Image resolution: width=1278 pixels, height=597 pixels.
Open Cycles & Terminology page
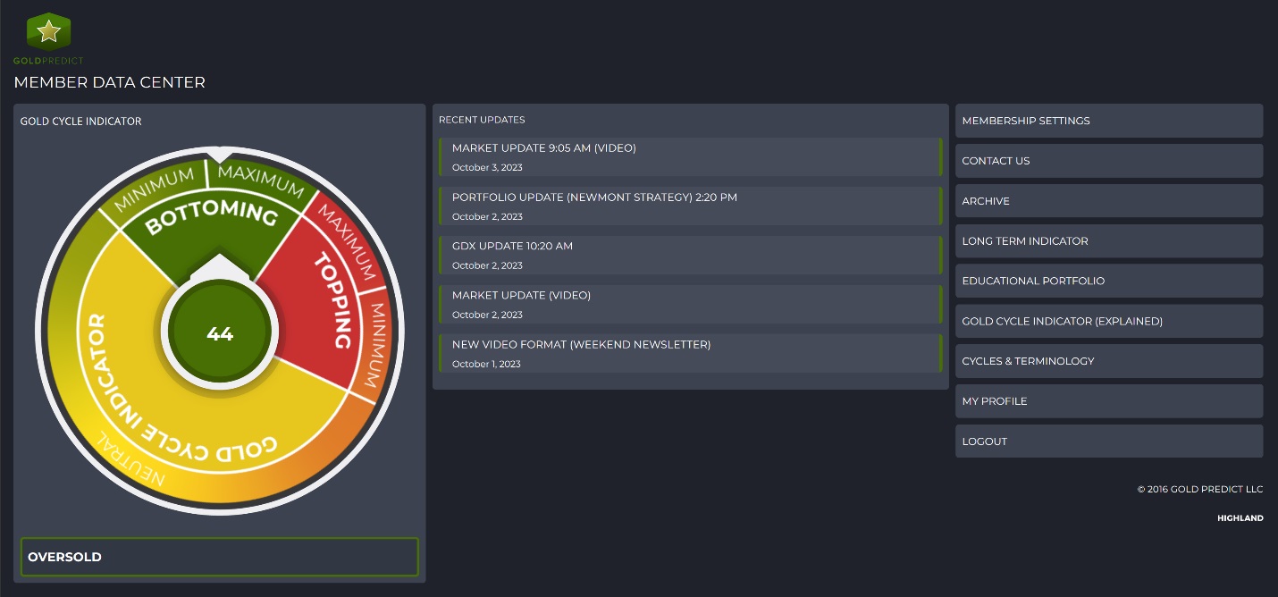(x=1109, y=361)
